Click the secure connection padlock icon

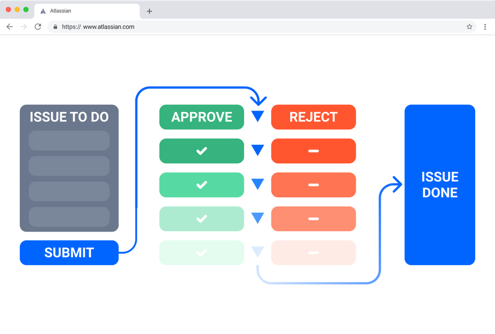coord(55,27)
